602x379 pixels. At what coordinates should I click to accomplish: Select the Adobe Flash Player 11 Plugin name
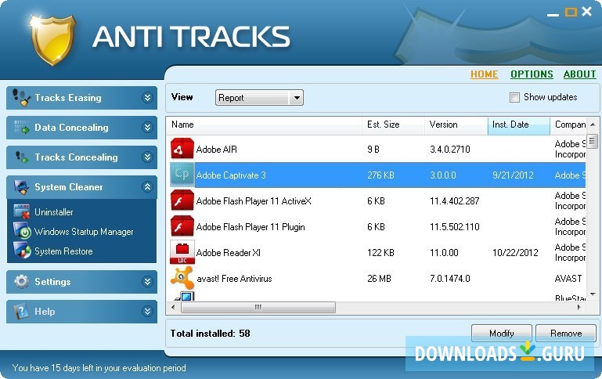[251, 227]
